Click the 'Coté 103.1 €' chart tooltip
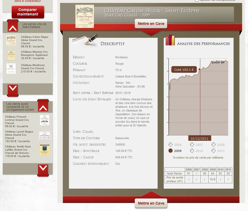The image size is (248, 211). tap(184, 70)
